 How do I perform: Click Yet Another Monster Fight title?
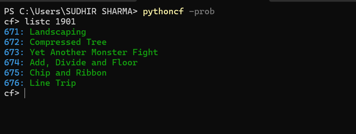coord(94,53)
